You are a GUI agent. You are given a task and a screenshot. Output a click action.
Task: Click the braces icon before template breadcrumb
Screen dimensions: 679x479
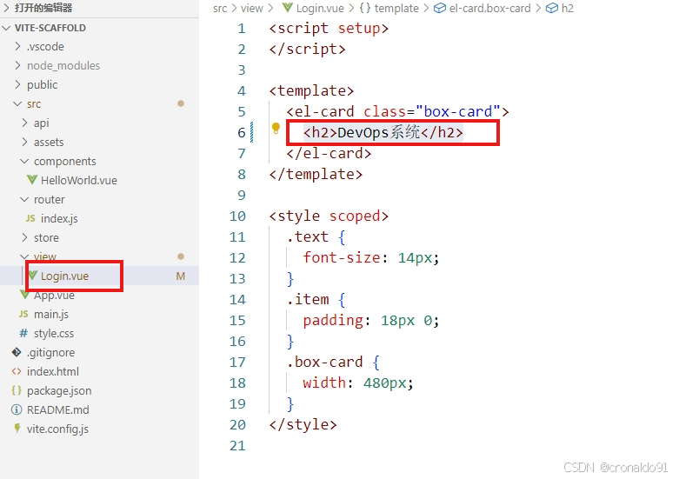(x=365, y=8)
